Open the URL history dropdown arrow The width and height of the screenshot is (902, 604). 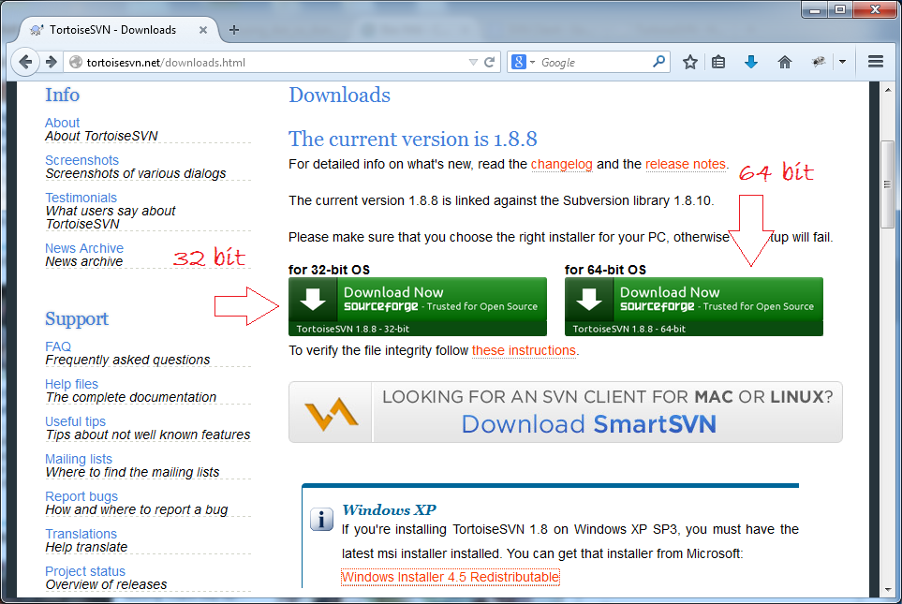(x=473, y=62)
